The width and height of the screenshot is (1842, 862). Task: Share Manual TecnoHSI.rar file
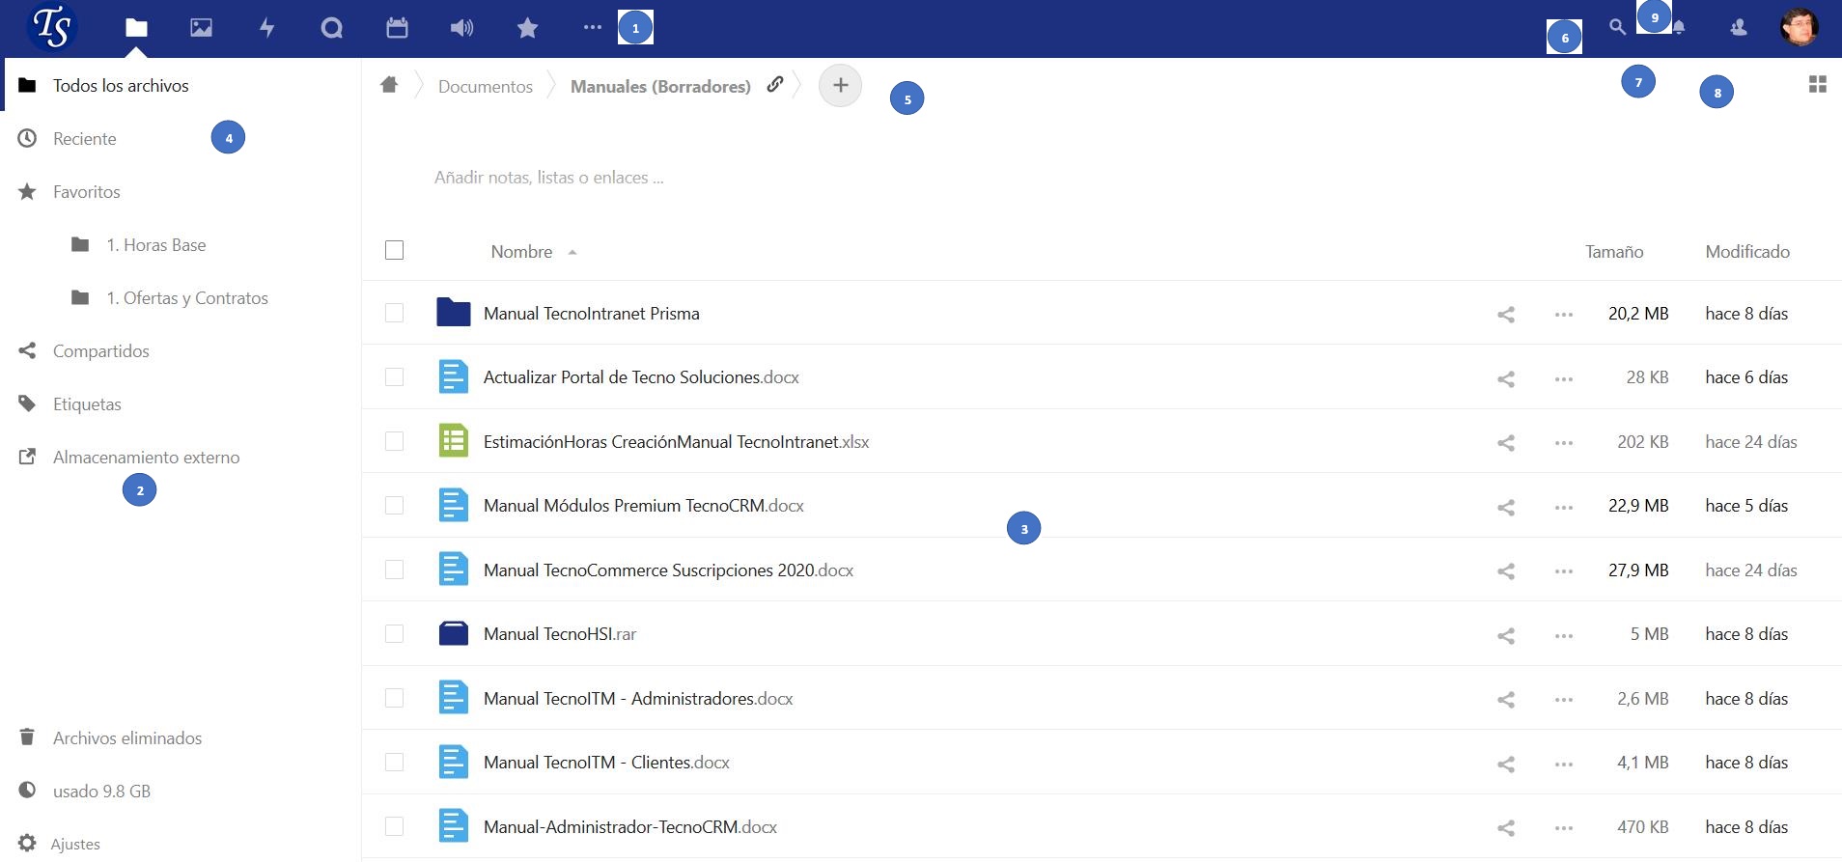[1505, 635]
